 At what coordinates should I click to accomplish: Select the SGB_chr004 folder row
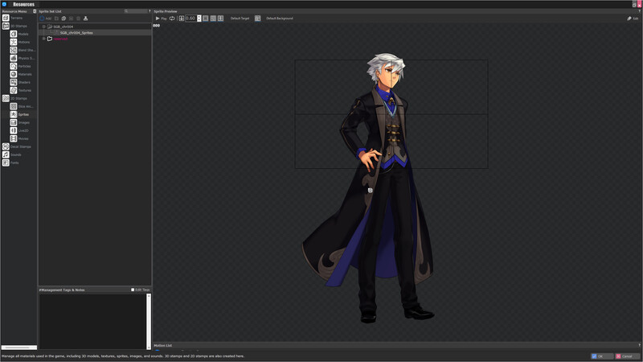pos(95,27)
